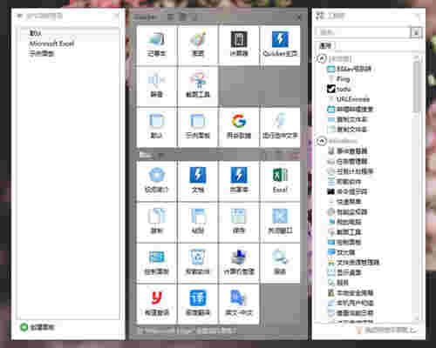Click the English-Chinese translation tile
Viewport: 436px width, 348px height.
coord(239,304)
